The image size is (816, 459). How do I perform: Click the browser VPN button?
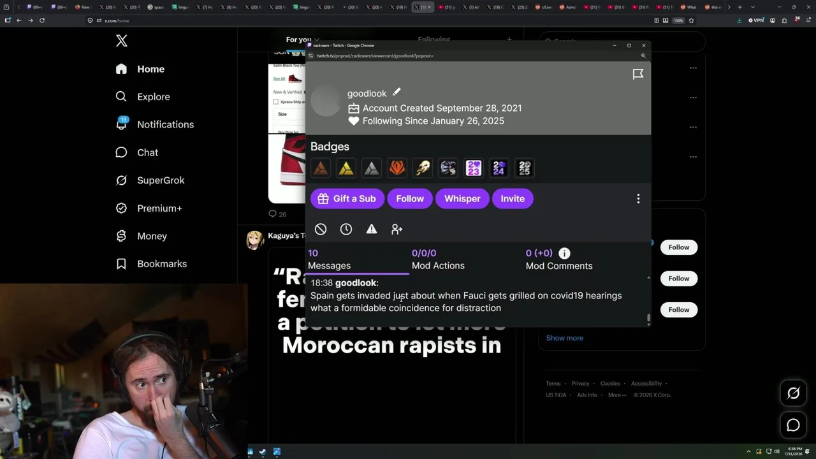click(756, 20)
